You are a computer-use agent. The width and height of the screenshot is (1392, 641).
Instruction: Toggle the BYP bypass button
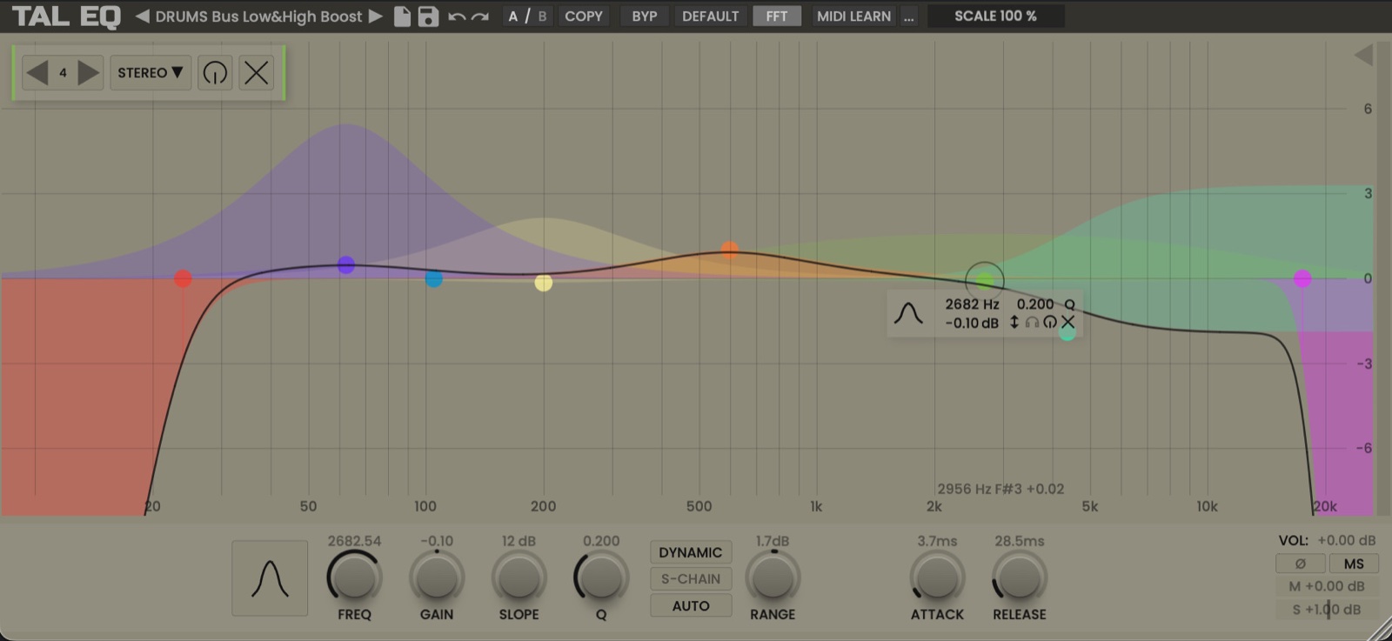[x=645, y=17]
